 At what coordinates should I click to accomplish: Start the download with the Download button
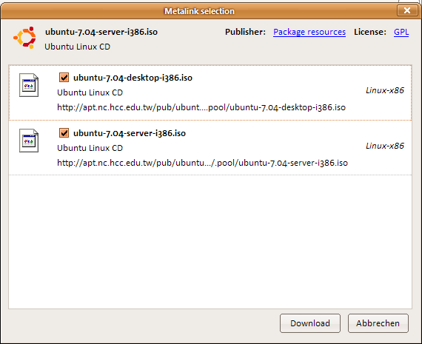click(x=310, y=323)
